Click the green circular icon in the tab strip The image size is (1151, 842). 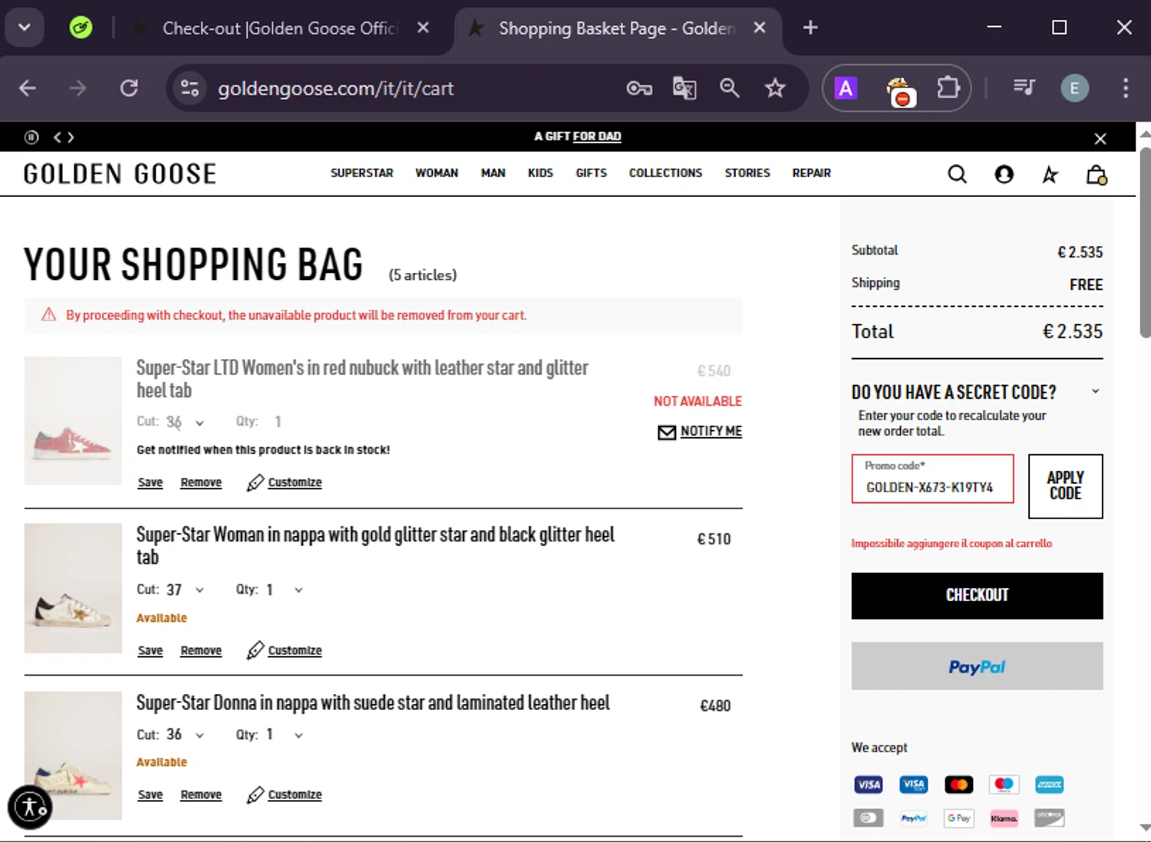click(81, 28)
